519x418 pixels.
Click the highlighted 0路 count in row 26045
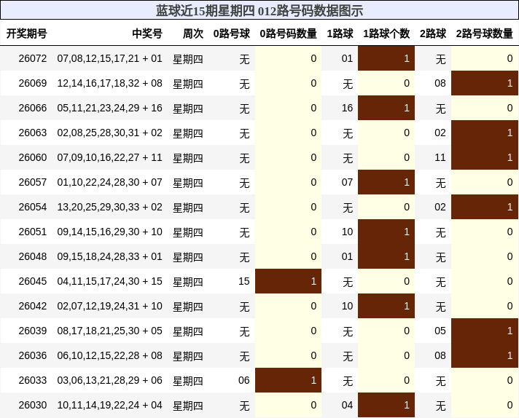[289, 281]
